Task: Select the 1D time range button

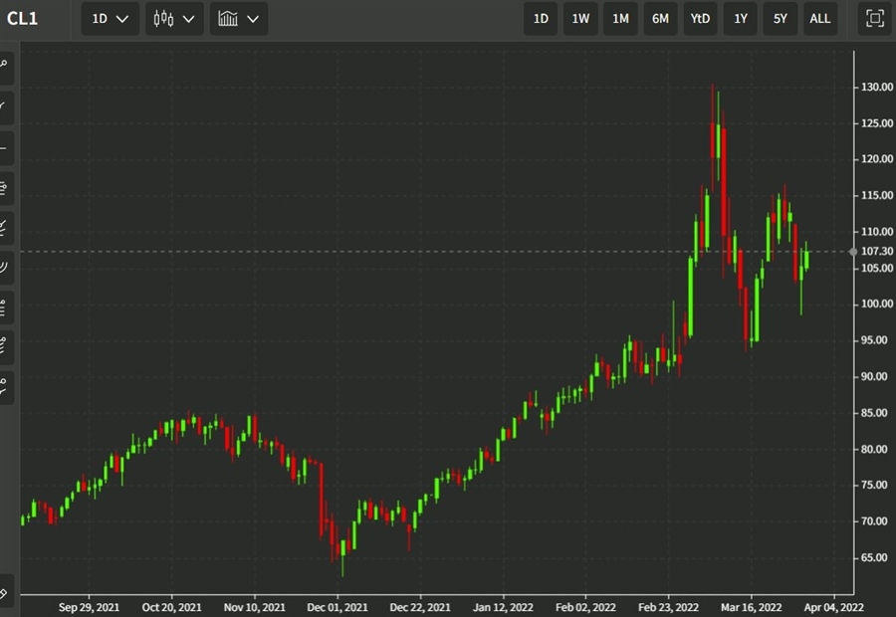Action: [541, 19]
